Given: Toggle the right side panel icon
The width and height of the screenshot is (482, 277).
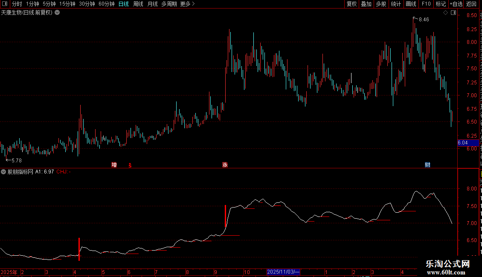Looking at the screenshot, I should [x=453, y=13].
